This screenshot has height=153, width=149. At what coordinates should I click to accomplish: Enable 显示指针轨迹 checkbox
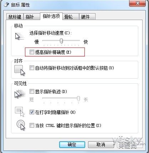(32, 92)
